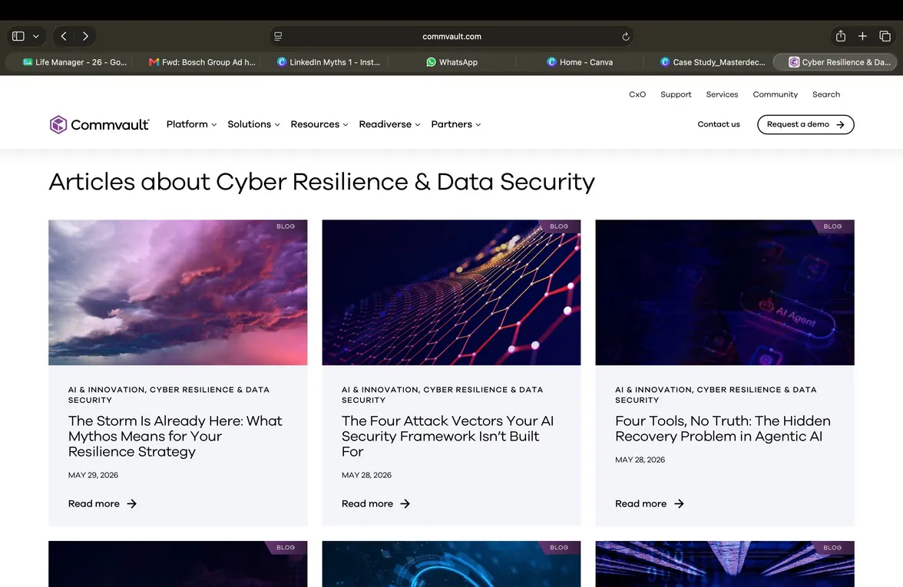Switch to the Life Manager tab
Viewport: 903px width, 587px height.
tap(75, 62)
